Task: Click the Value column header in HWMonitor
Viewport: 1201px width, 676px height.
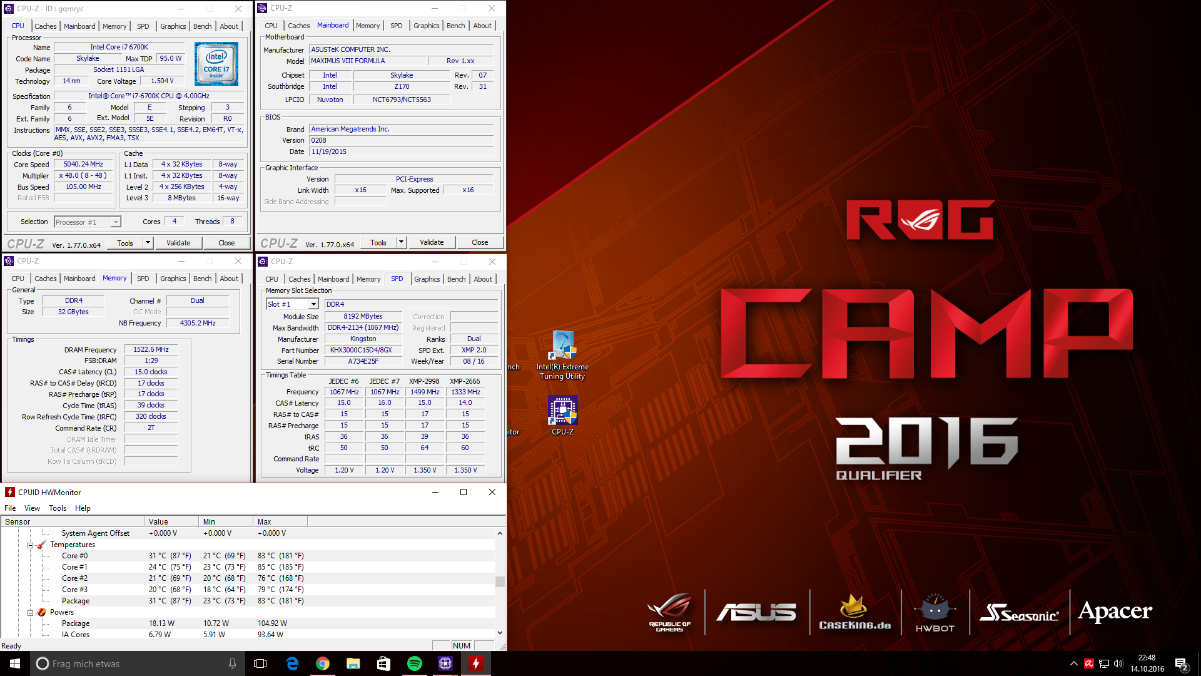Action: (171, 521)
